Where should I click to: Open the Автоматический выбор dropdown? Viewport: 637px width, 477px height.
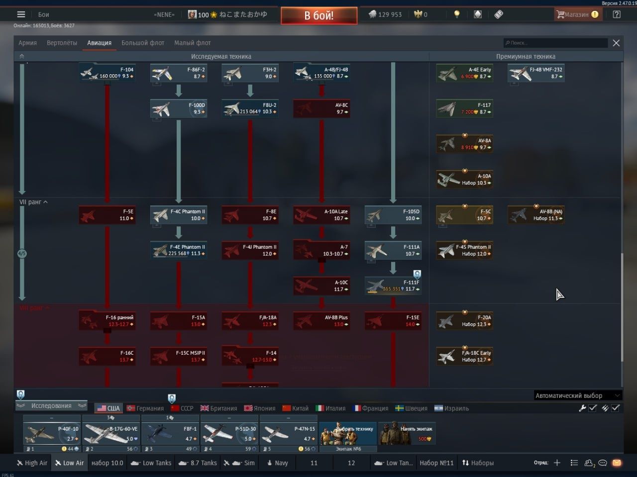click(578, 395)
